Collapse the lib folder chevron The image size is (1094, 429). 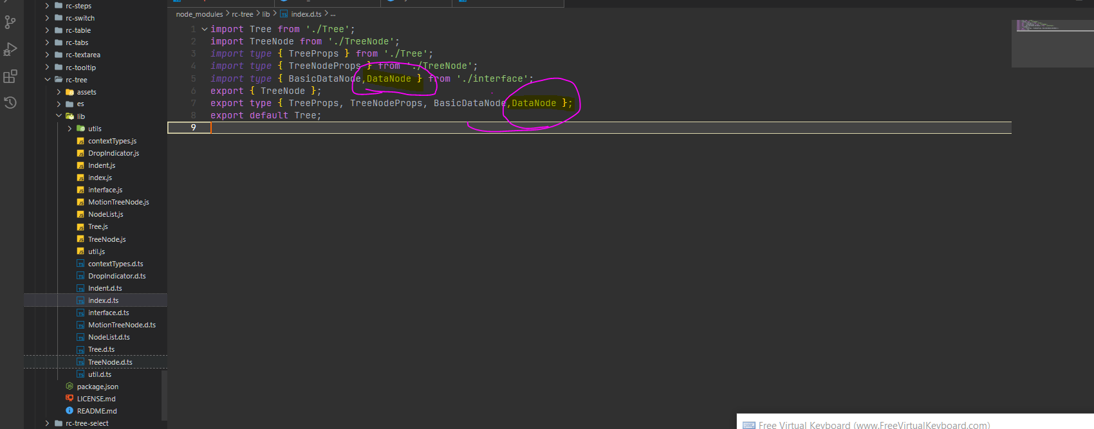tap(59, 116)
